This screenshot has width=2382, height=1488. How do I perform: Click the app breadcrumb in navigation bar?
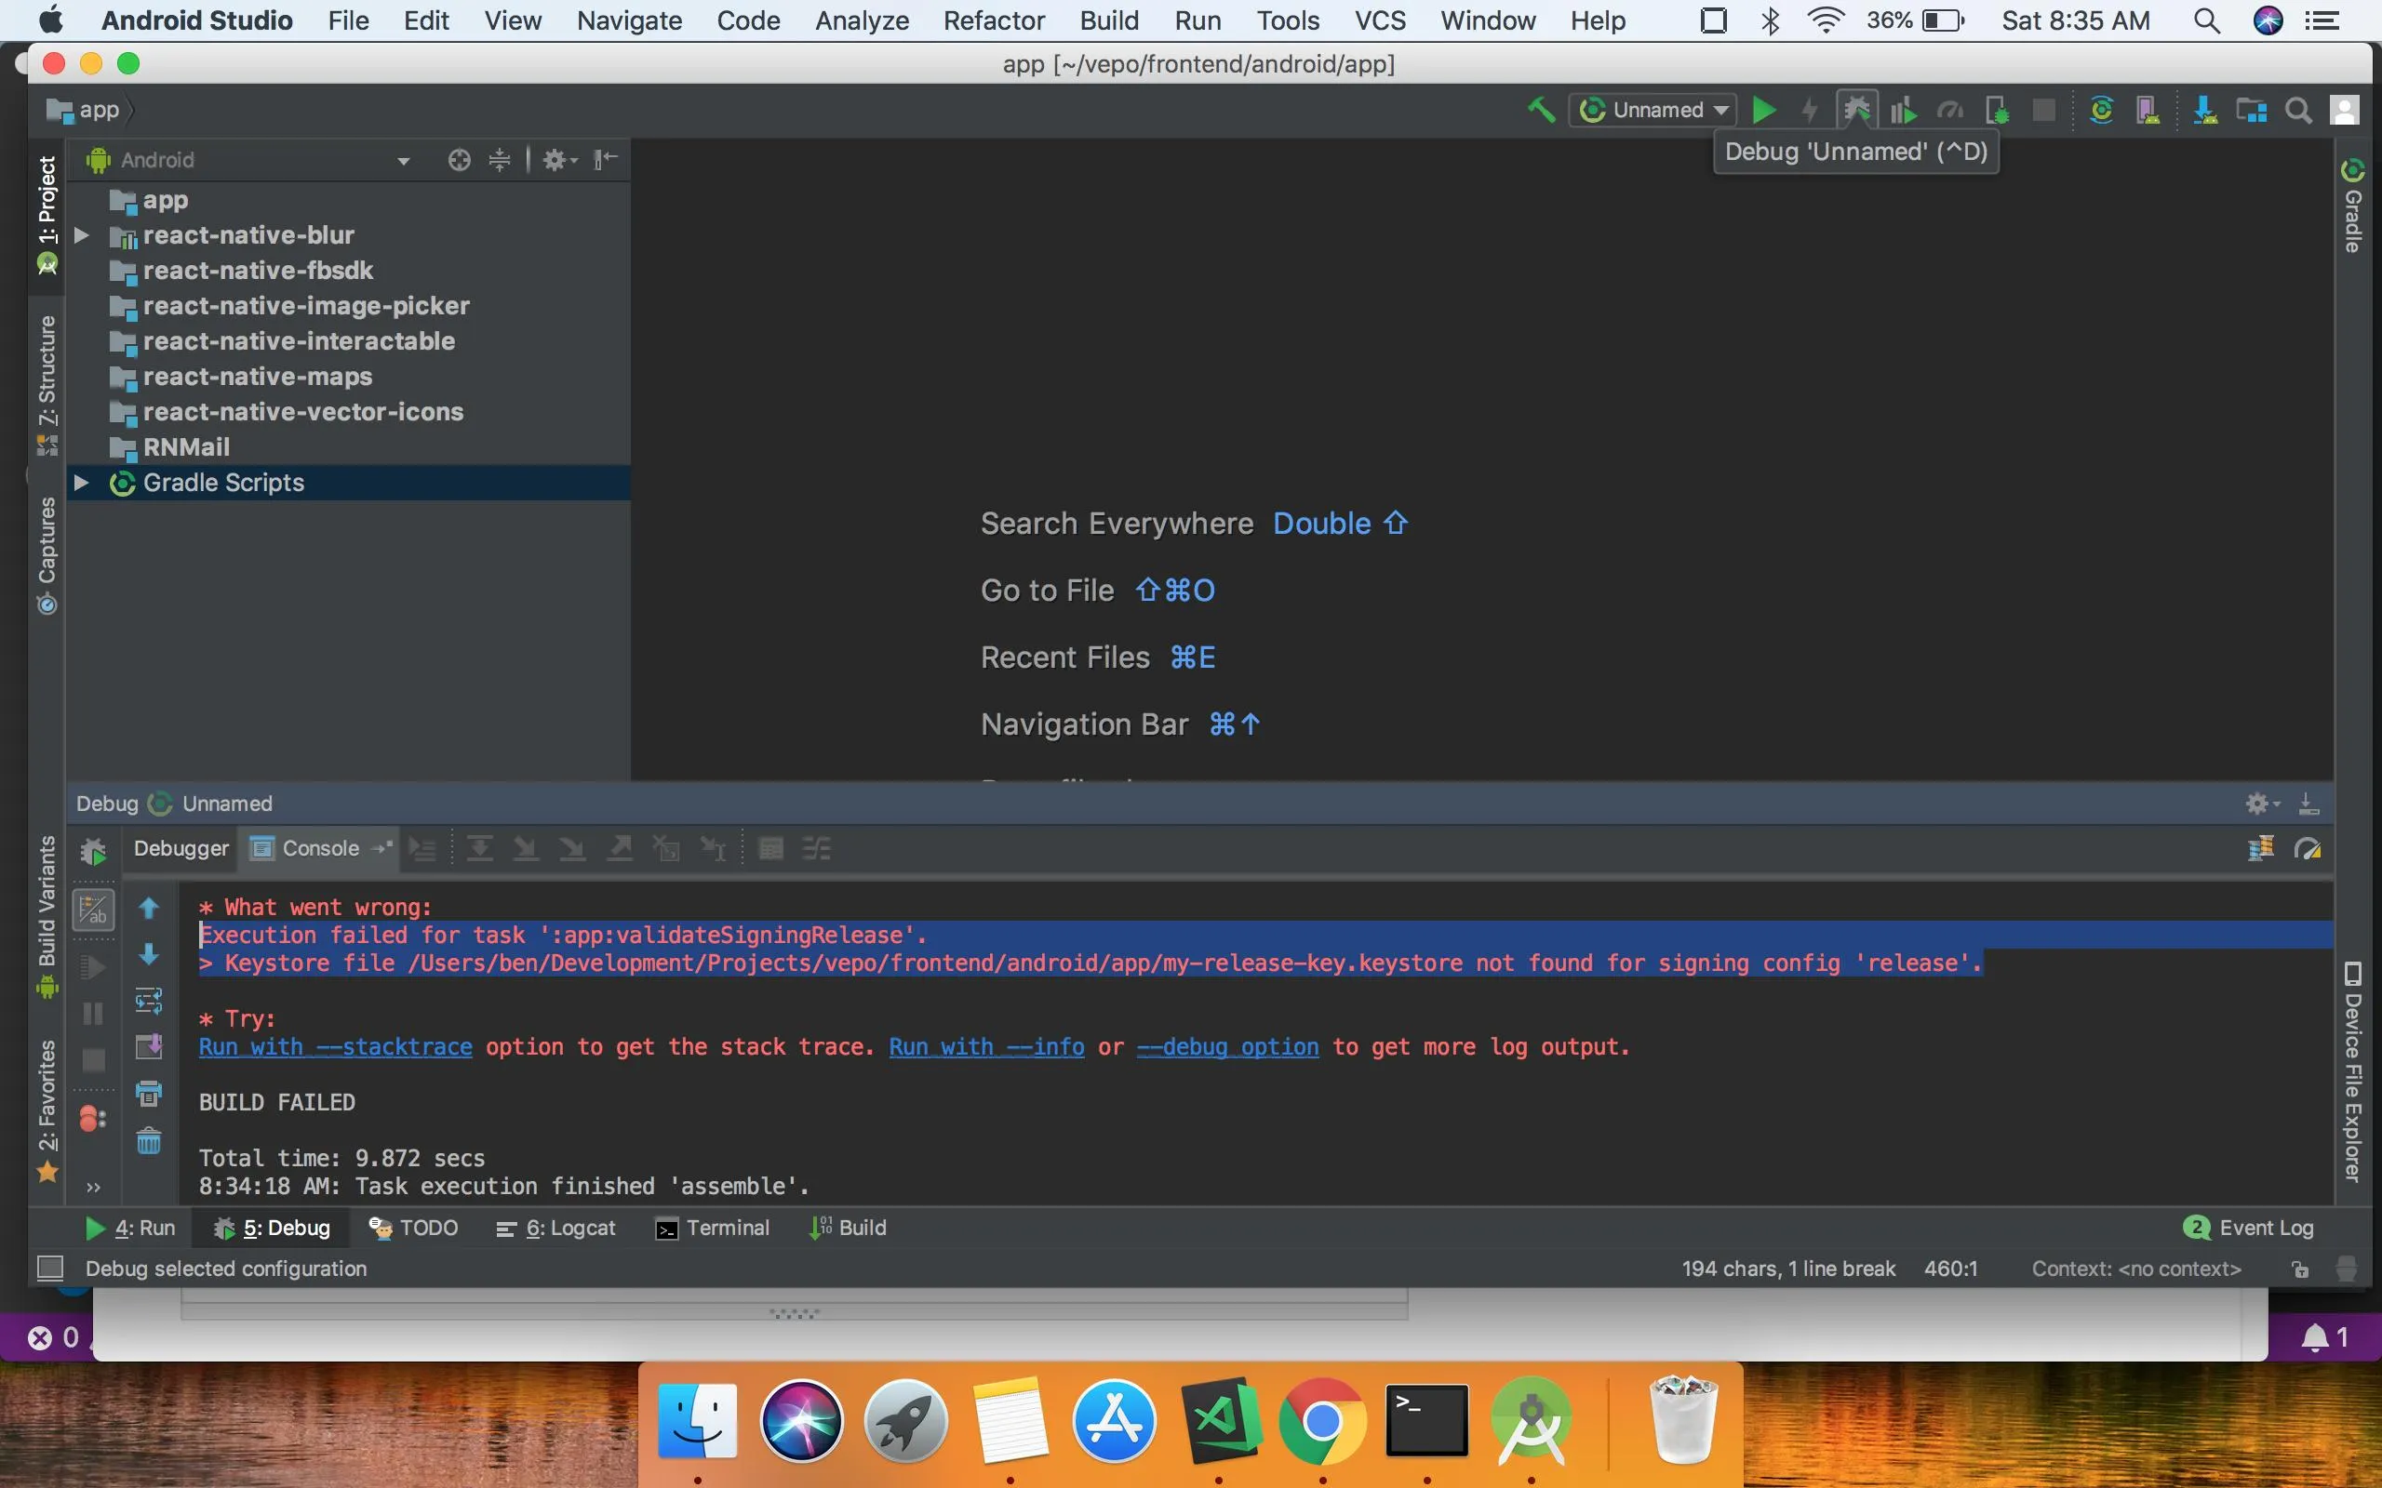coord(85,111)
